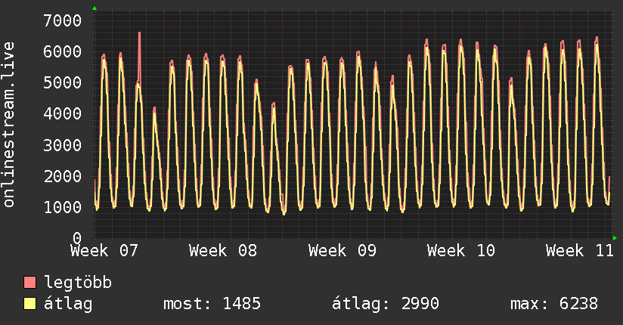Viewport: 623px width, 325px height.
Task: Click the 'átlag' legend label beside the yellow swatch
Action: pyautogui.click(x=68, y=304)
